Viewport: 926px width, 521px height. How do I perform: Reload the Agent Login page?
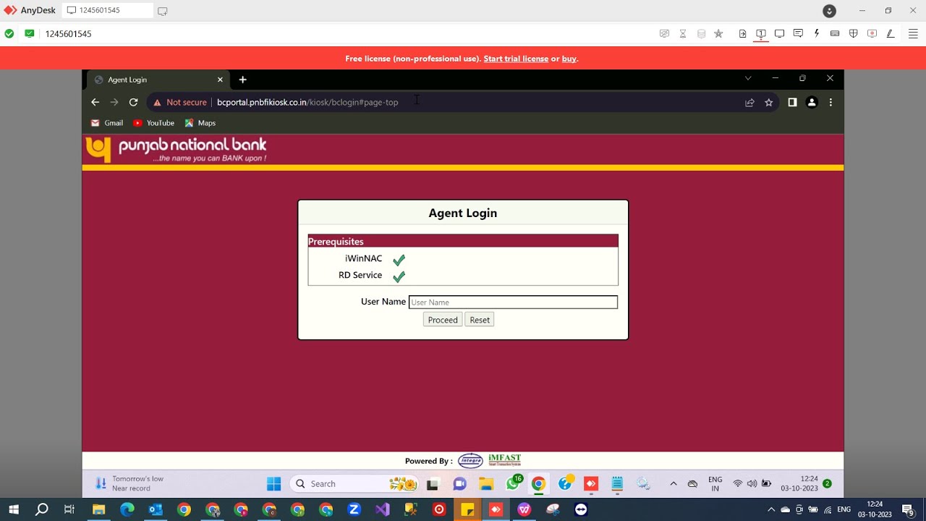point(133,103)
